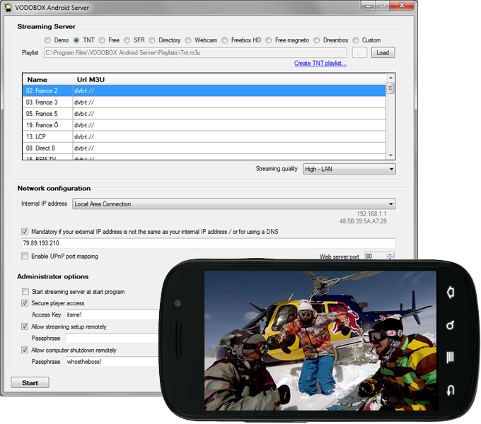This screenshot has width=481, height=424.
Task: Select the 19. France Ô channel row
Action: pos(204,125)
